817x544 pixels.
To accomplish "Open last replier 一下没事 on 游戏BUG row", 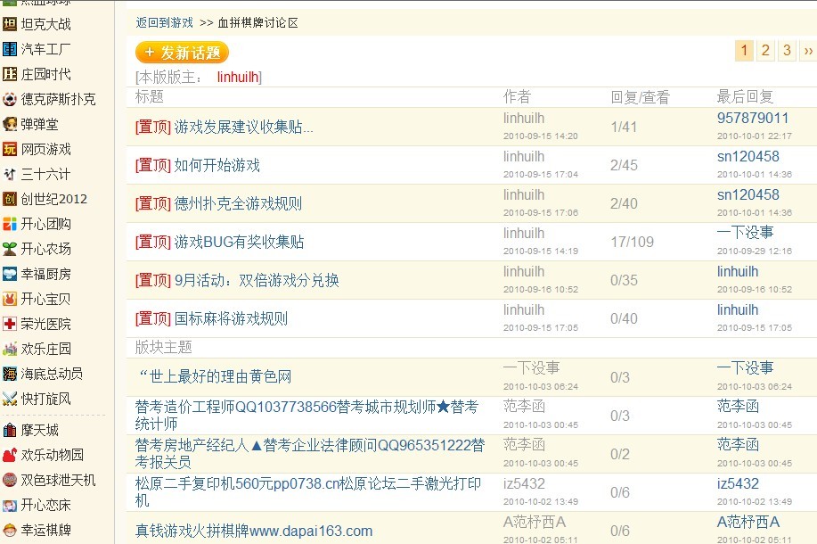I will (x=745, y=233).
